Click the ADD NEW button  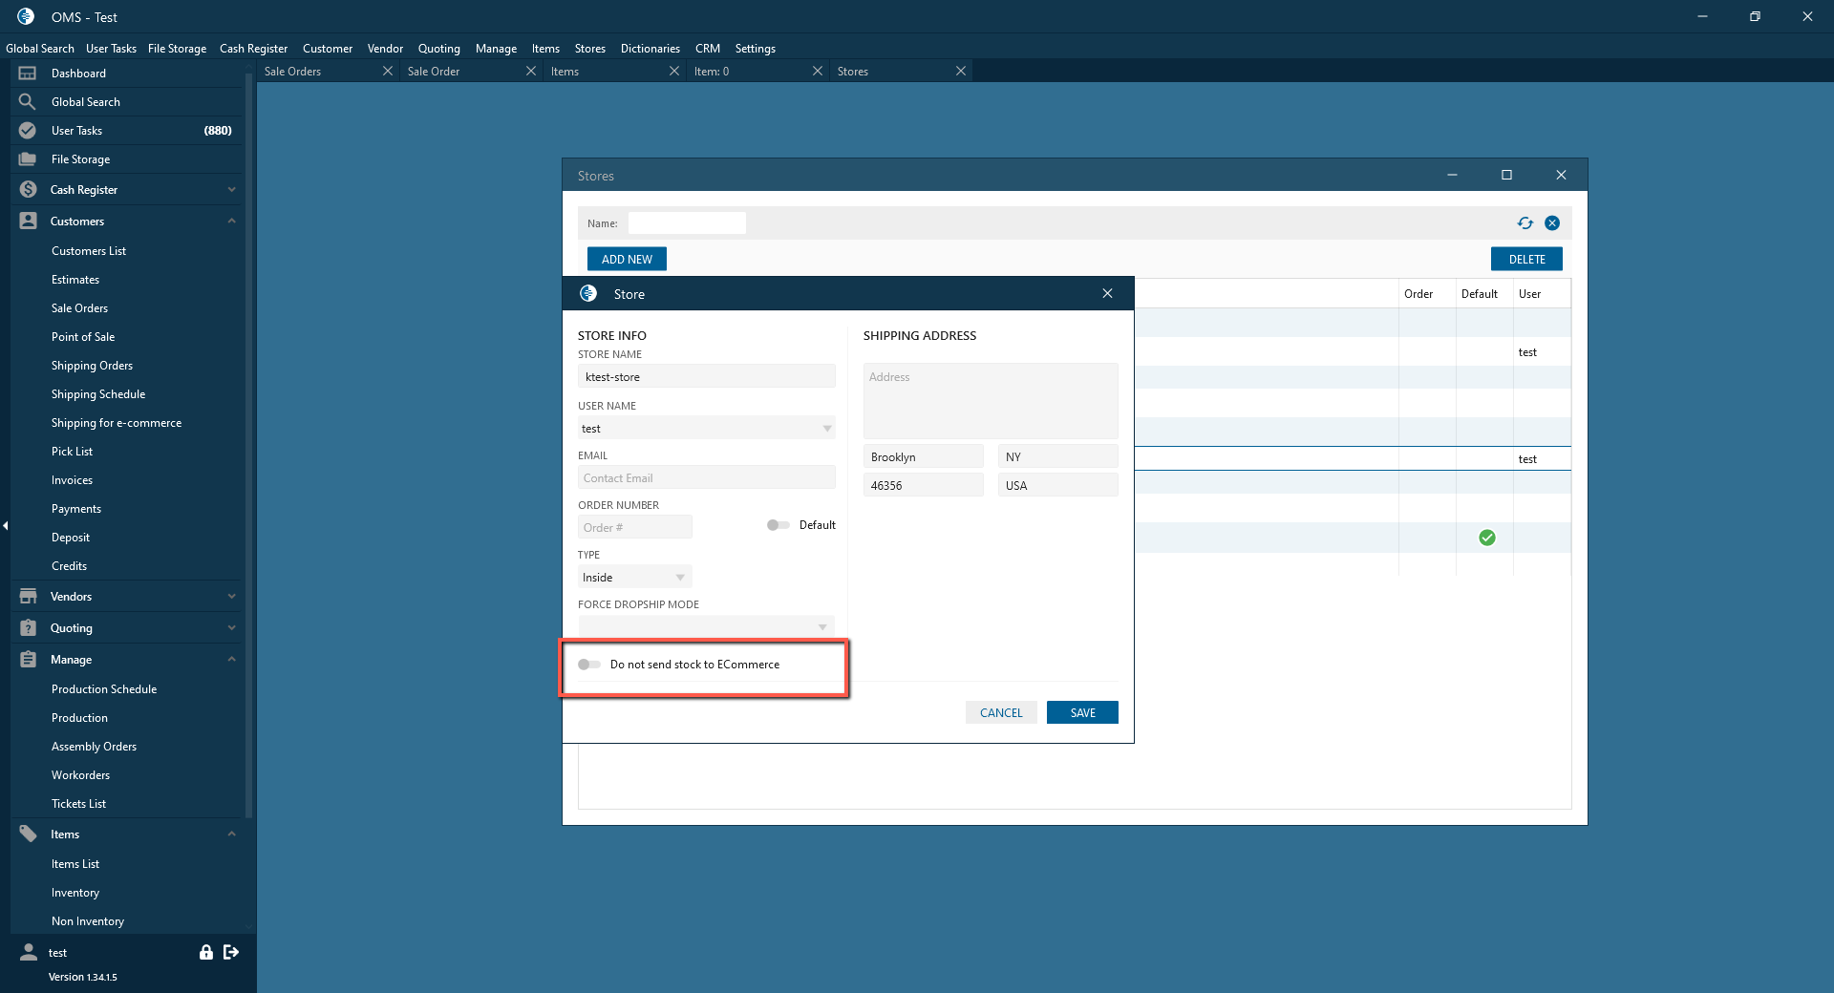click(627, 260)
